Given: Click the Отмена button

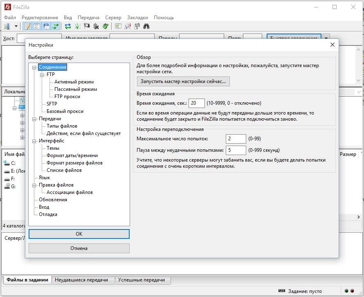Looking at the screenshot, I should (x=79, y=248).
